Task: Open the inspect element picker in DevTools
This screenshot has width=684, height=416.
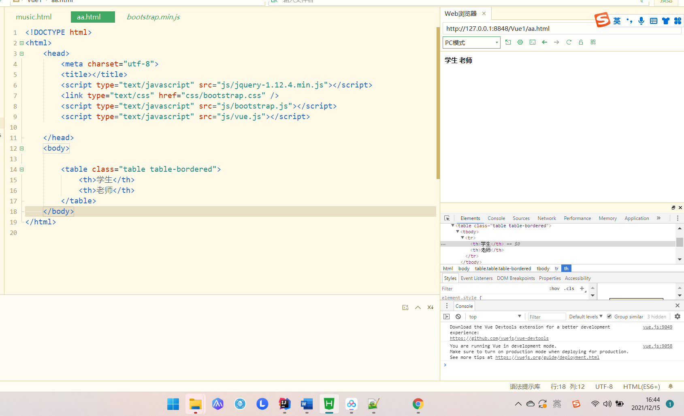Action: (447, 218)
